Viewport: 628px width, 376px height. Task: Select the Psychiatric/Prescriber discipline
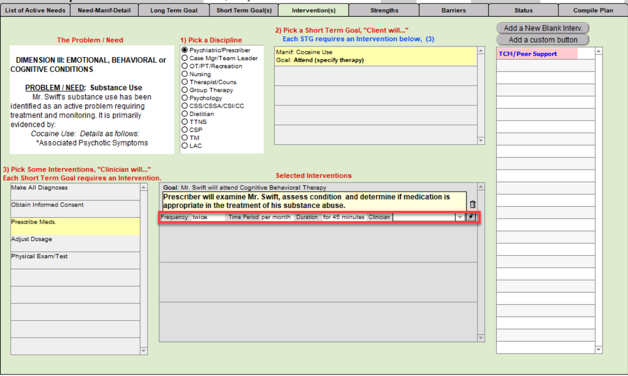(x=185, y=50)
